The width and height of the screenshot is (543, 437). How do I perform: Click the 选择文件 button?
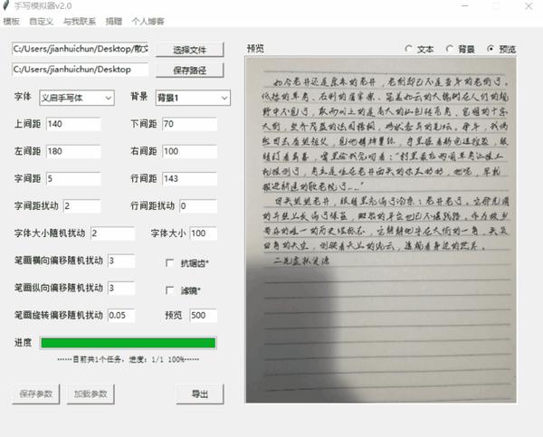pyautogui.click(x=189, y=50)
